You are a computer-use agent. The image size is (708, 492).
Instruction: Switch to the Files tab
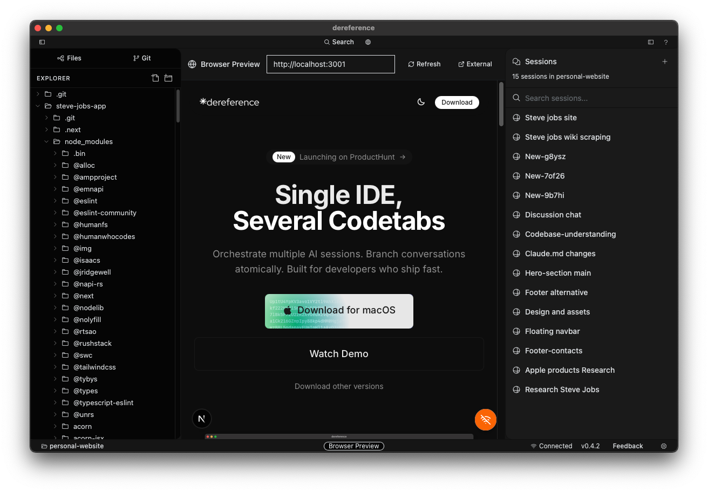[69, 58]
